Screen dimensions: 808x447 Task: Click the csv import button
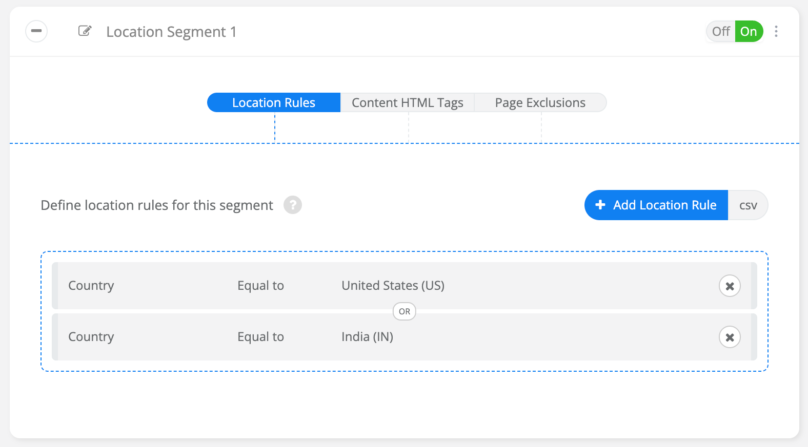coord(748,205)
